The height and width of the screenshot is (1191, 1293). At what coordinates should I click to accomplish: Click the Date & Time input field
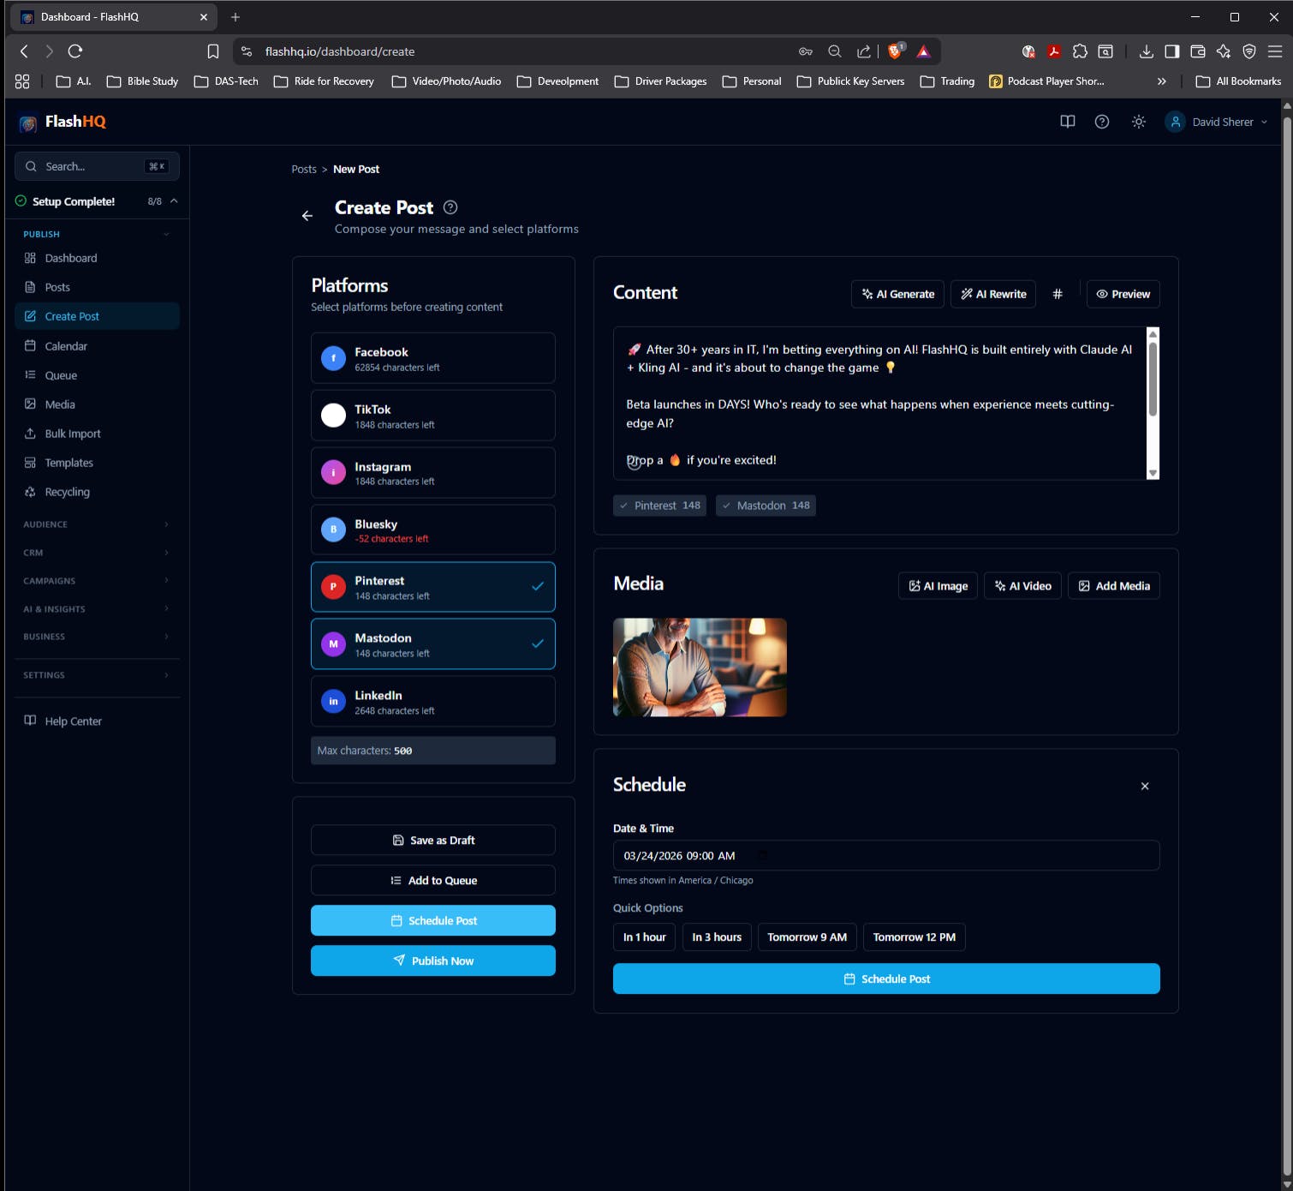tap(886, 855)
